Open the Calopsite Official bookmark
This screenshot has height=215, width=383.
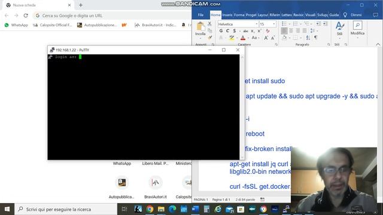click(52, 25)
